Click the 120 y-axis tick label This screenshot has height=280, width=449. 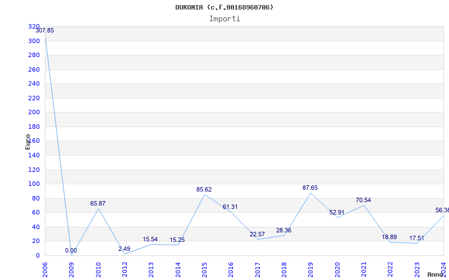pyautogui.click(x=34, y=170)
